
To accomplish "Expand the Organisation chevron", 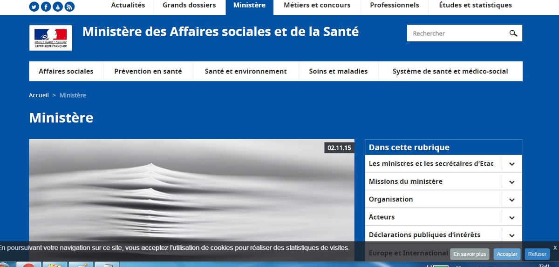I will pos(512,200).
